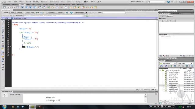Click File management icon in document toolbar

(67, 13)
